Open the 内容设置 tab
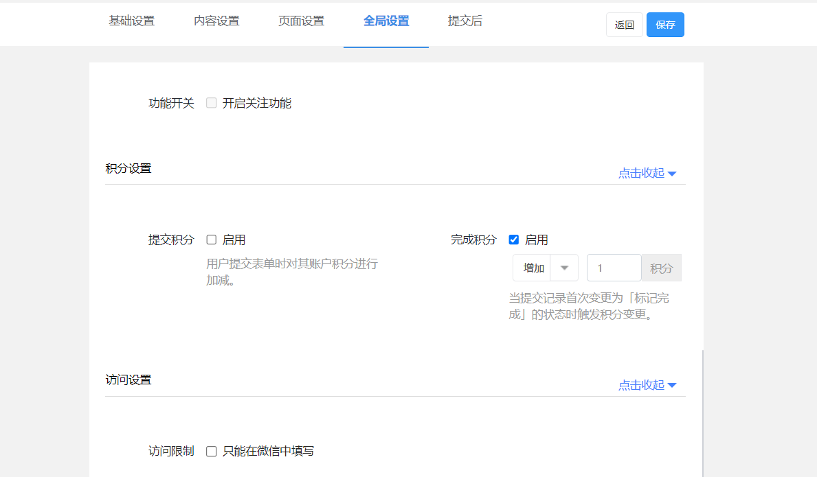The height and width of the screenshot is (477, 817). (x=216, y=21)
